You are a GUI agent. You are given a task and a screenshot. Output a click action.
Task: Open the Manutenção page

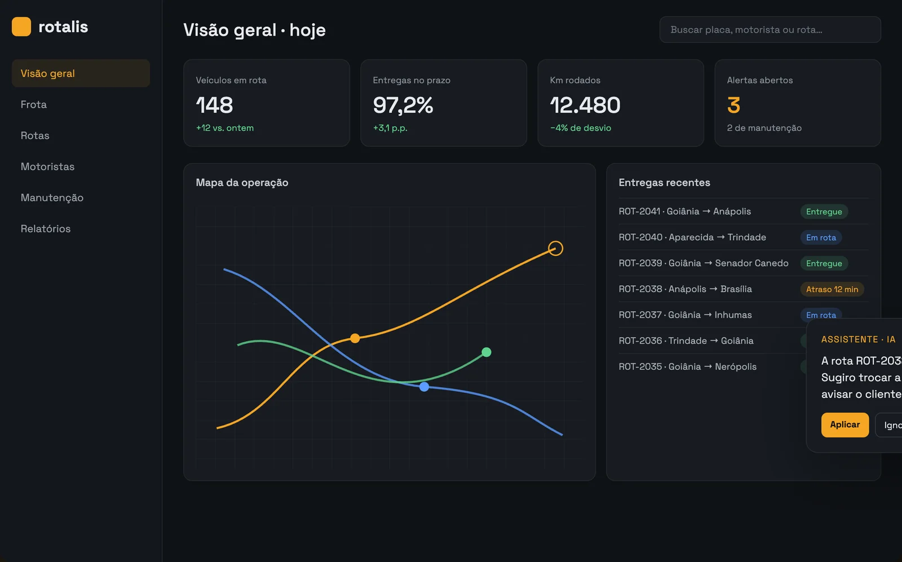[81, 197]
